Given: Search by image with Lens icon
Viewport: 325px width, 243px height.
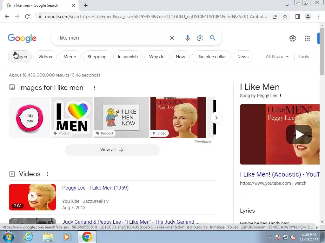Looking at the screenshot, I should pos(200,38).
